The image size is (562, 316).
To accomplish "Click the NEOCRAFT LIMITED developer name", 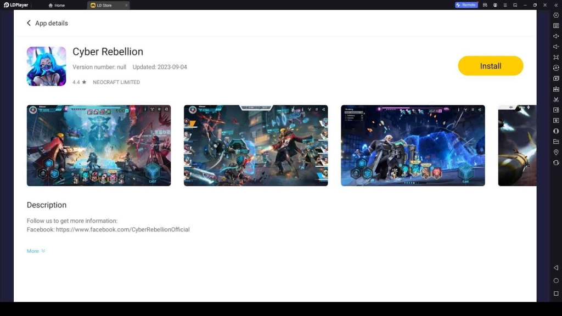I will pyautogui.click(x=116, y=82).
